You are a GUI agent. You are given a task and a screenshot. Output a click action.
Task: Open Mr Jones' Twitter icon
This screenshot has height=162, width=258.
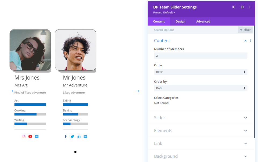72,136
